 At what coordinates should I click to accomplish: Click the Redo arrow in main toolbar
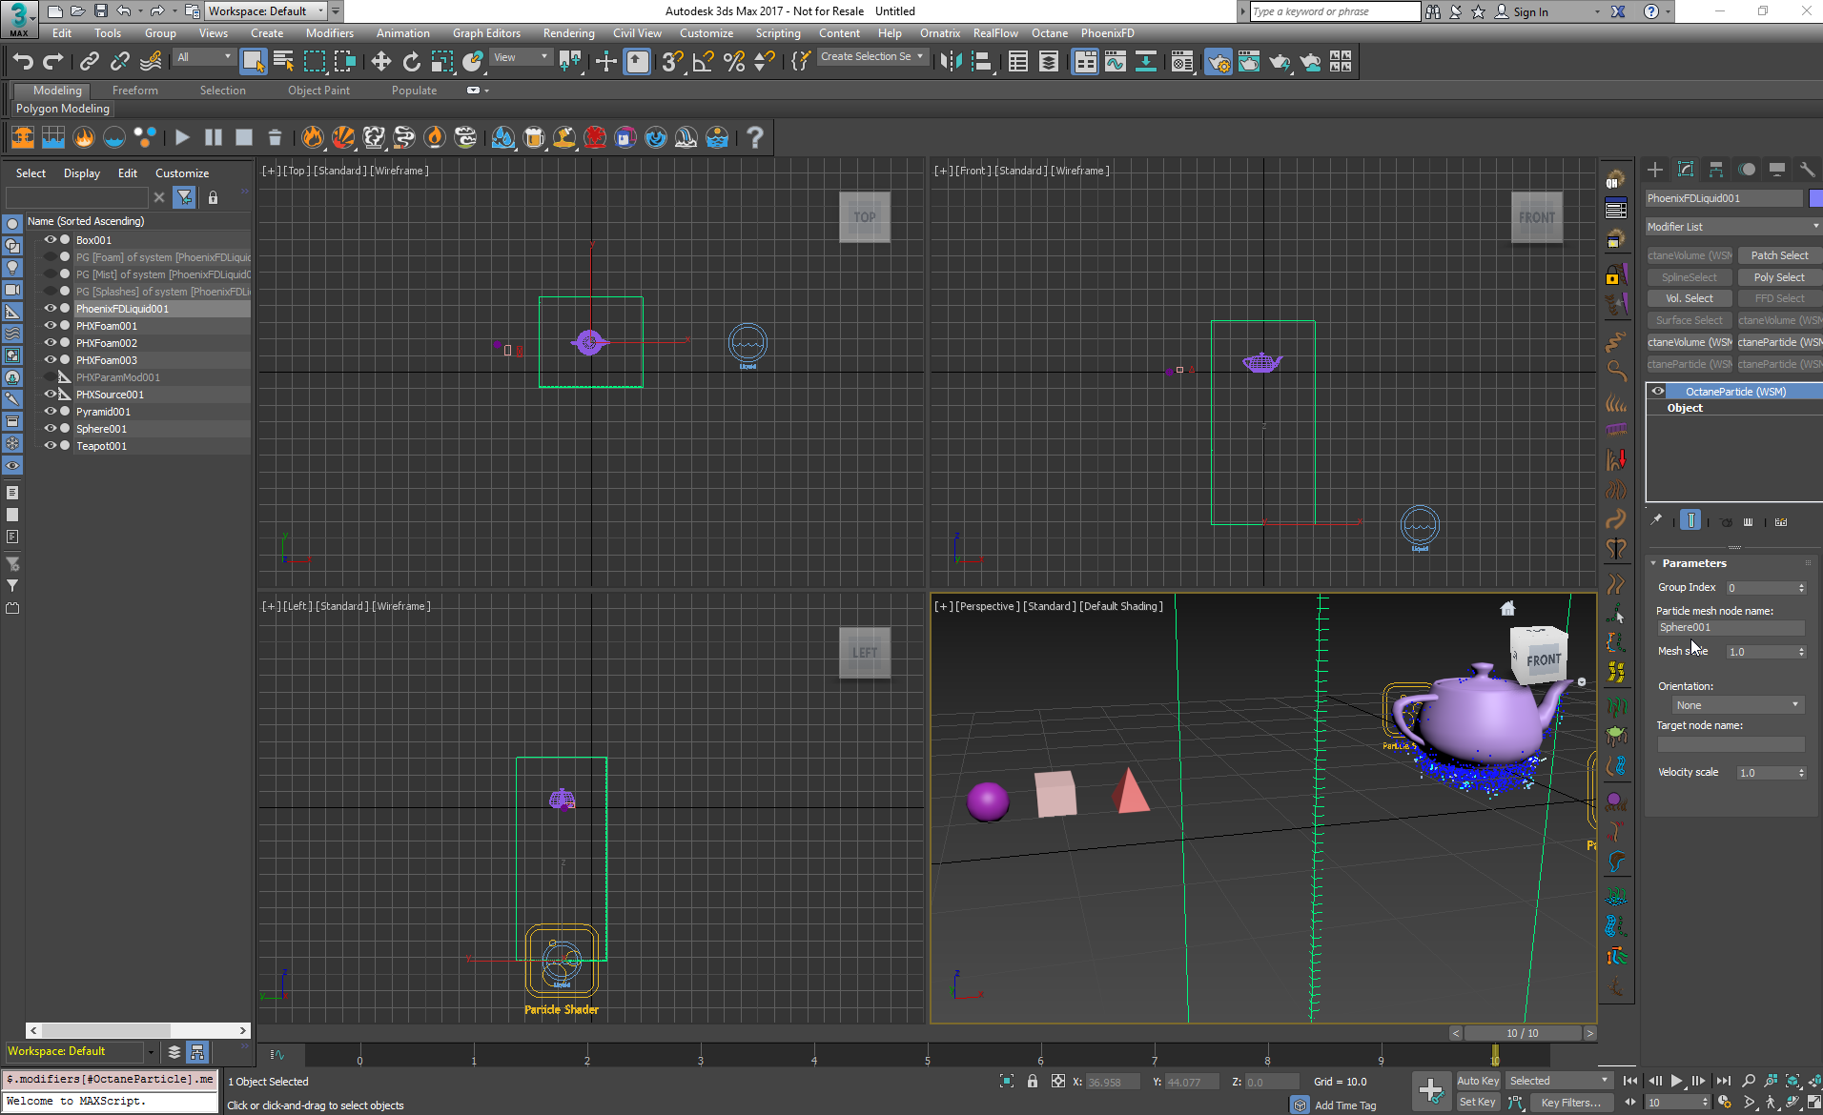coord(53,62)
